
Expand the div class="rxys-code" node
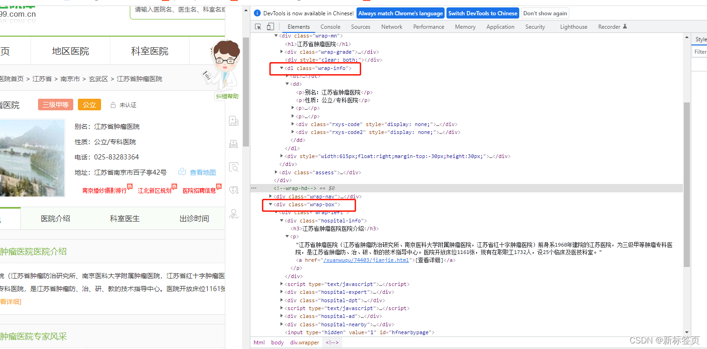(293, 124)
